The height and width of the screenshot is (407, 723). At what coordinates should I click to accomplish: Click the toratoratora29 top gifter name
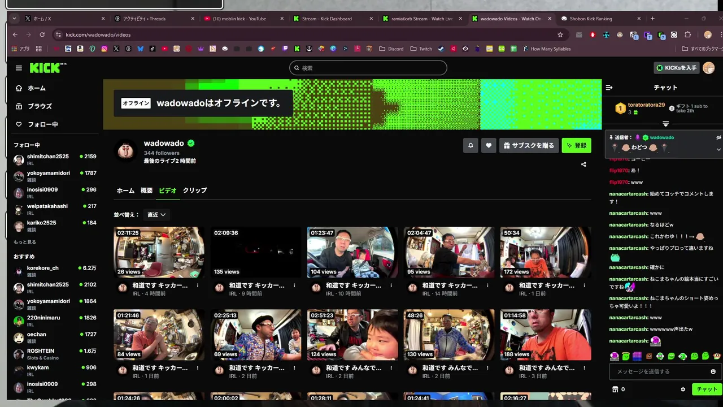[x=646, y=105]
